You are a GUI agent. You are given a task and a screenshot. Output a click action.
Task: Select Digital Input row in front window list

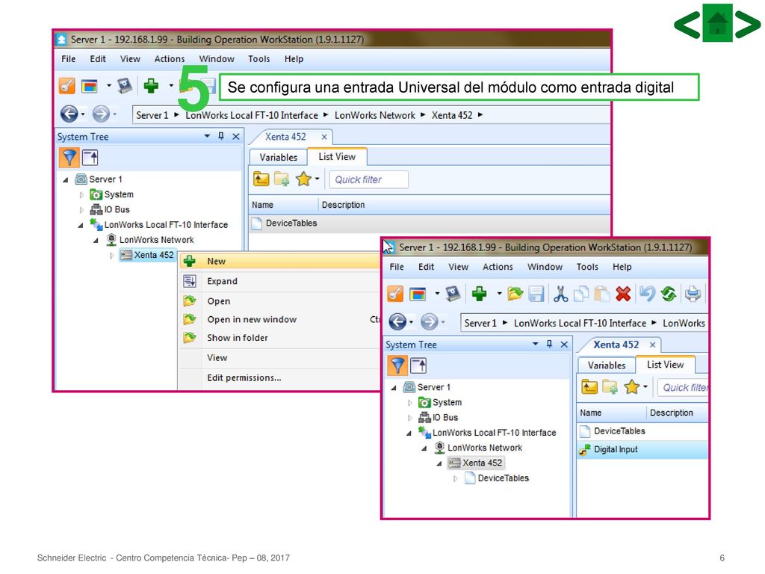642,449
